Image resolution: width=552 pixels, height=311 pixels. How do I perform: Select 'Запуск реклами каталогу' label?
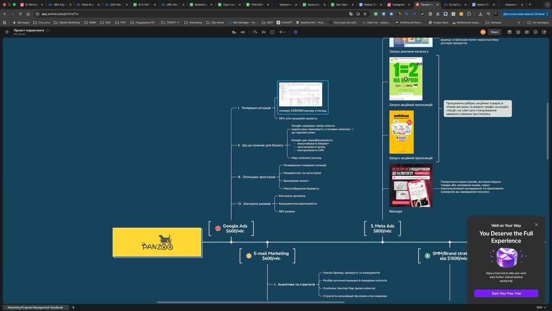tap(409, 51)
